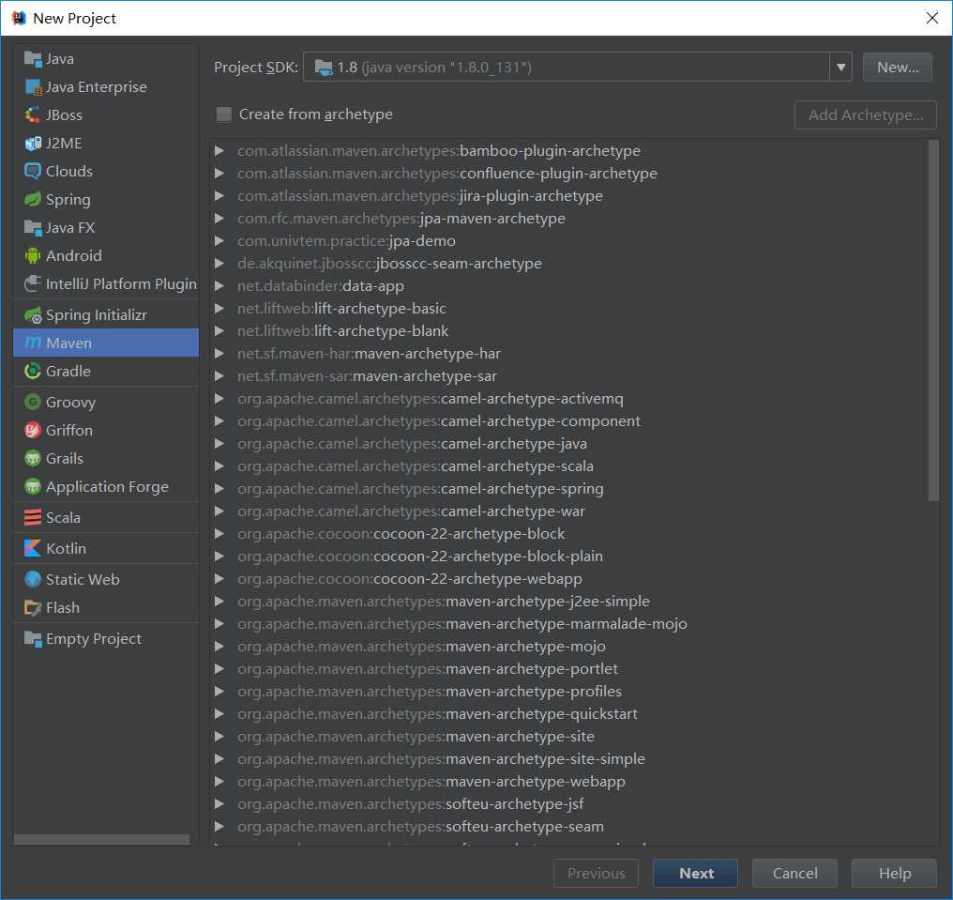
Task: Click the Help button
Action: coord(895,873)
